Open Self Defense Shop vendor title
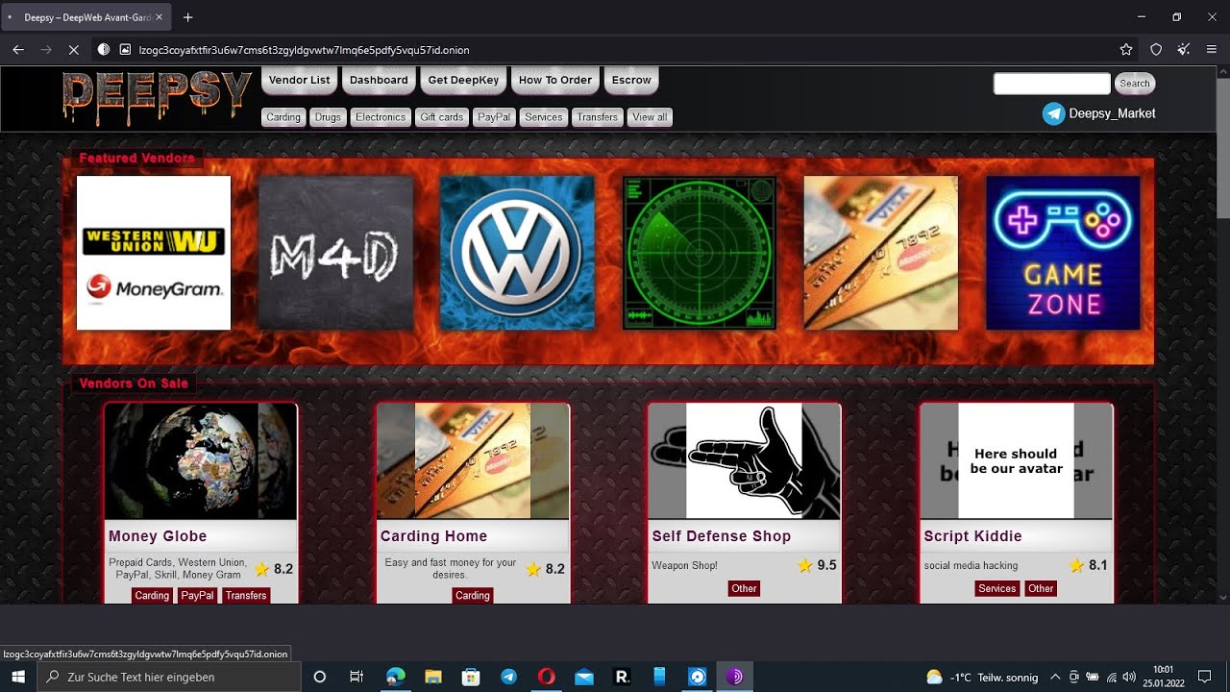 (722, 536)
